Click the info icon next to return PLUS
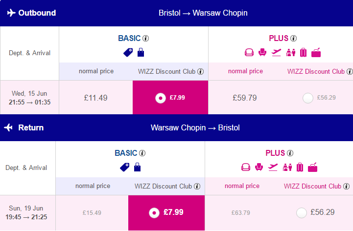The height and width of the screenshot is (231, 353). (x=290, y=153)
